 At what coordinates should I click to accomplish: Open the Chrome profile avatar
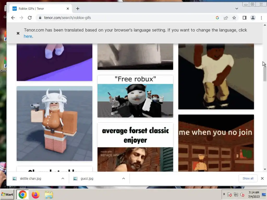[x=253, y=18]
